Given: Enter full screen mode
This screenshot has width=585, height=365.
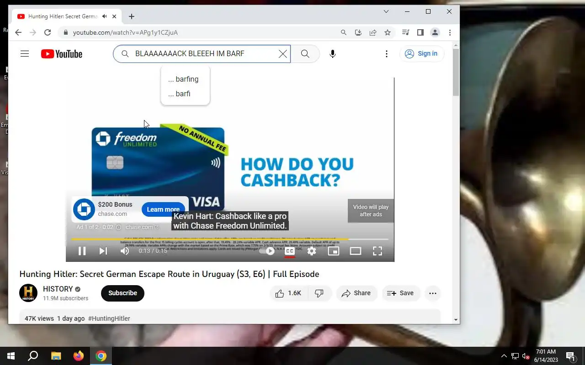Looking at the screenshot, I should [x=378, y=251].
